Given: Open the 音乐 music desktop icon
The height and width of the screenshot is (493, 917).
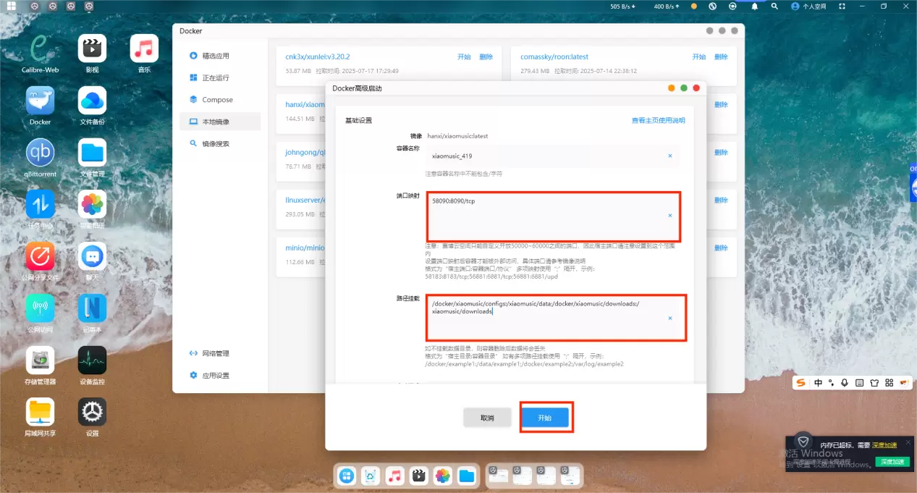Looking at the screenshot, I should pyautogui.click(x=144, y=49).
